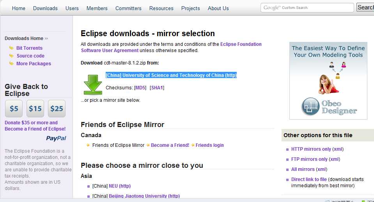Viewport: 374px width, 202px height.
Task: Donate with the $15 button
Action: point(35,109)
